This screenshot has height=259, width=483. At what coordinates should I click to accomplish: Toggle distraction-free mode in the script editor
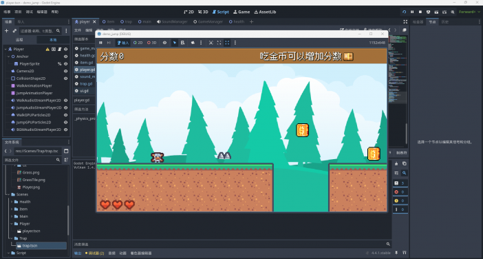(x=405, y=21)
